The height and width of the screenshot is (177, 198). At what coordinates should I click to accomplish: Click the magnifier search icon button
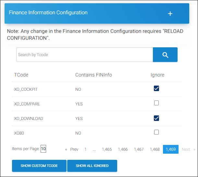click(x=165, y=55)
